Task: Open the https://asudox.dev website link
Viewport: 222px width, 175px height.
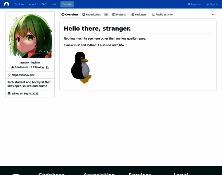Action: click(x=23, y=75)
